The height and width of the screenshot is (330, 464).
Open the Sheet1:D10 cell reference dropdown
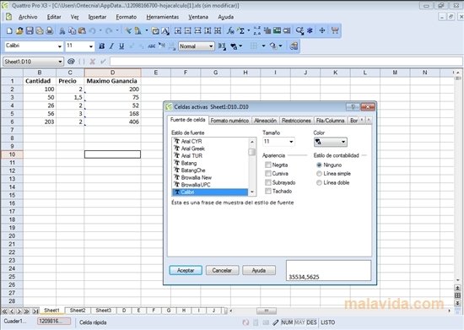pyautogui.click(x=60, y=62)
